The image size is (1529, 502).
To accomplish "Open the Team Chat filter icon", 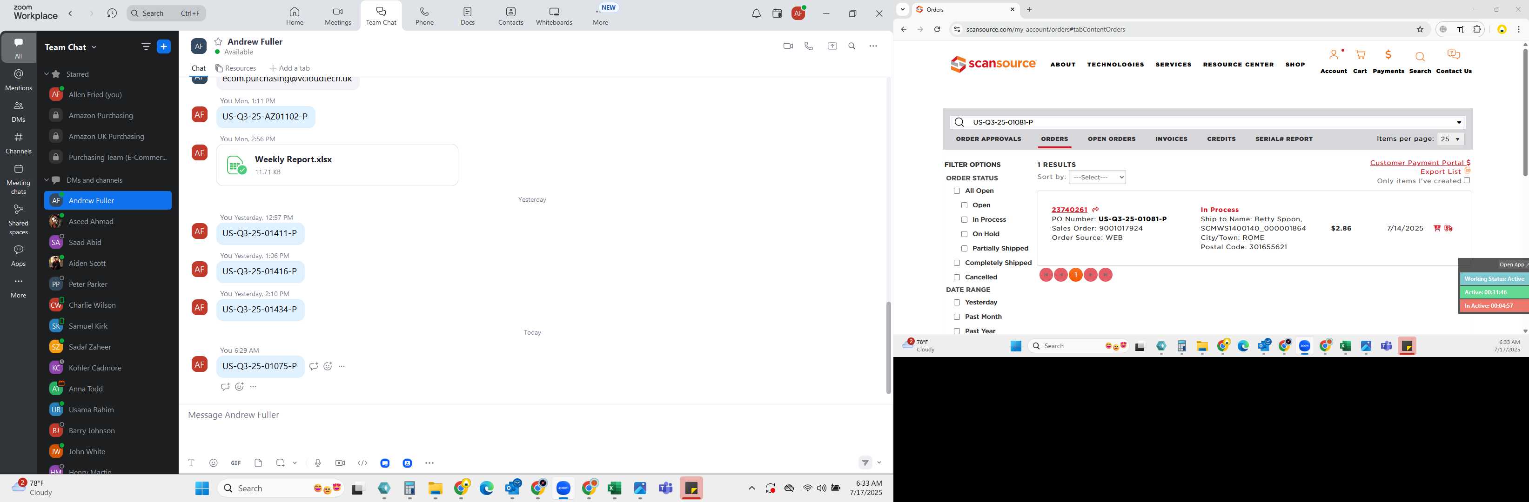I will click(146, 47).
